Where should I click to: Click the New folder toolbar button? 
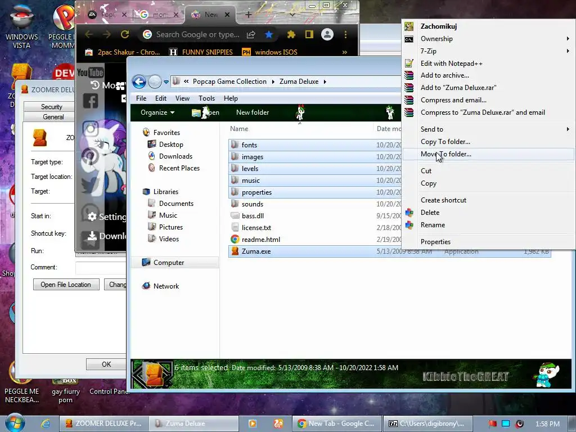pyautogui.click(x=253, y=112)
